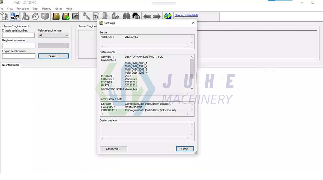
Task: Open the Tool menu
Action: 36,8
